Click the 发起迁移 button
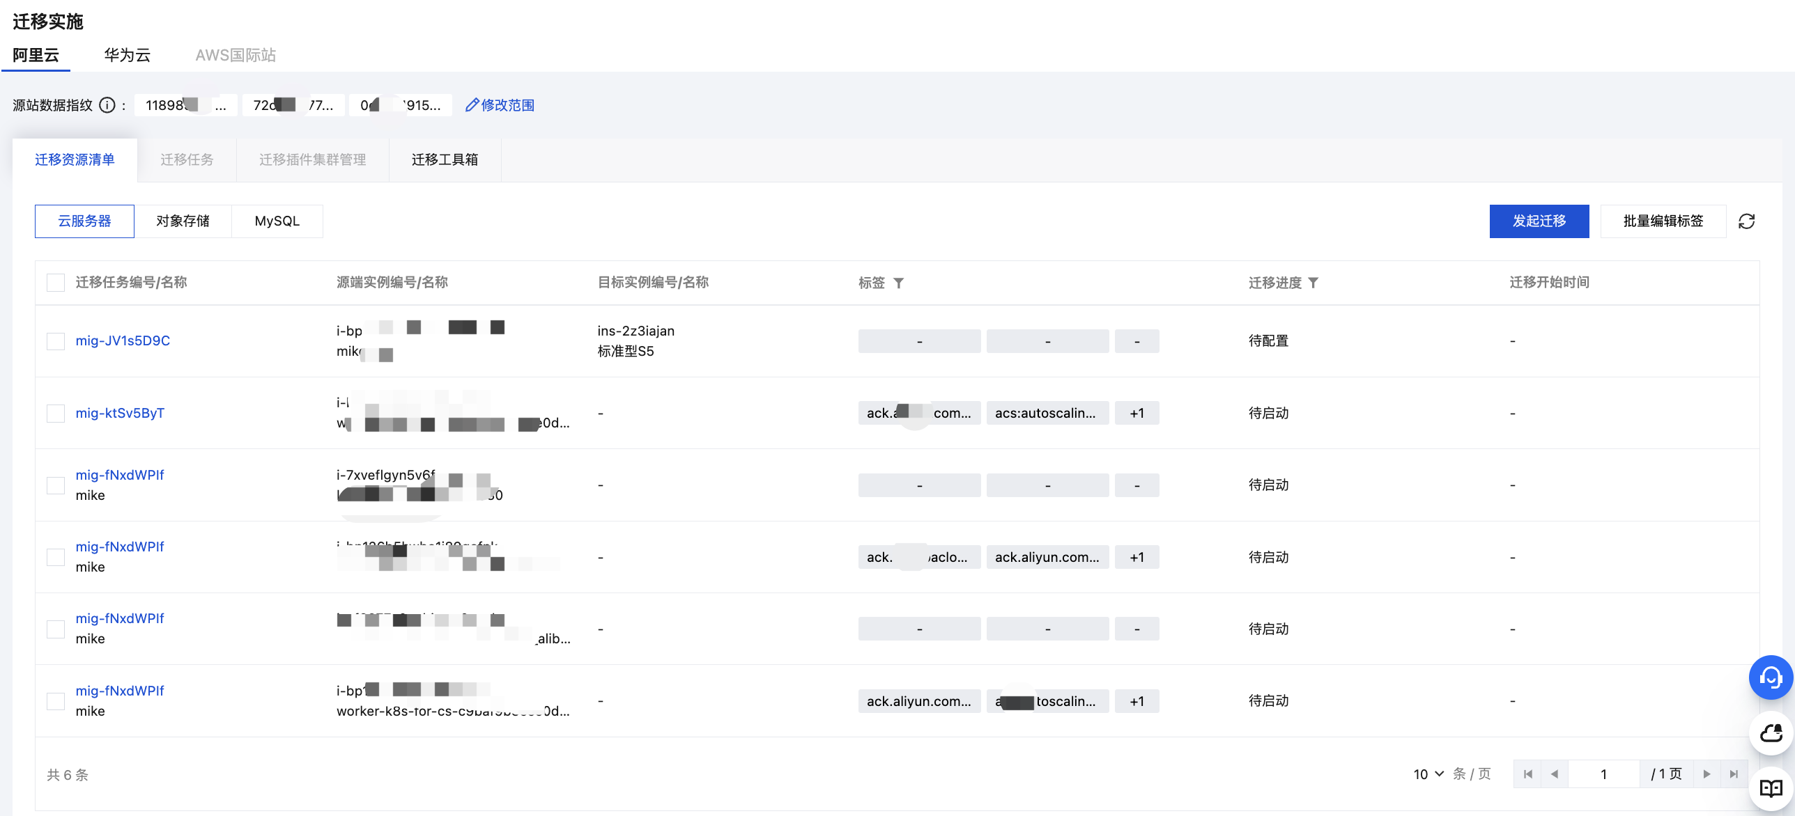The image size is (1795, 816). click(x=1539, y=221)
